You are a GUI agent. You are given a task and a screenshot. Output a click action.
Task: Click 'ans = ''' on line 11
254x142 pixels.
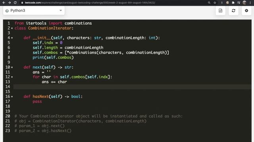point(42,72)
